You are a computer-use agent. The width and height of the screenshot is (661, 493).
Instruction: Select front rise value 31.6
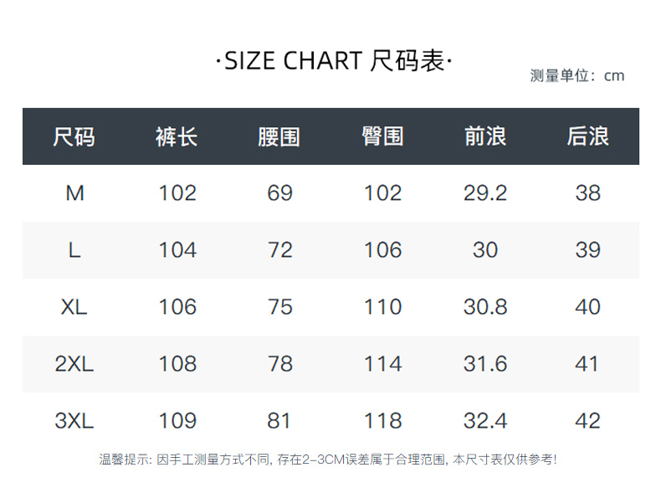485,364
